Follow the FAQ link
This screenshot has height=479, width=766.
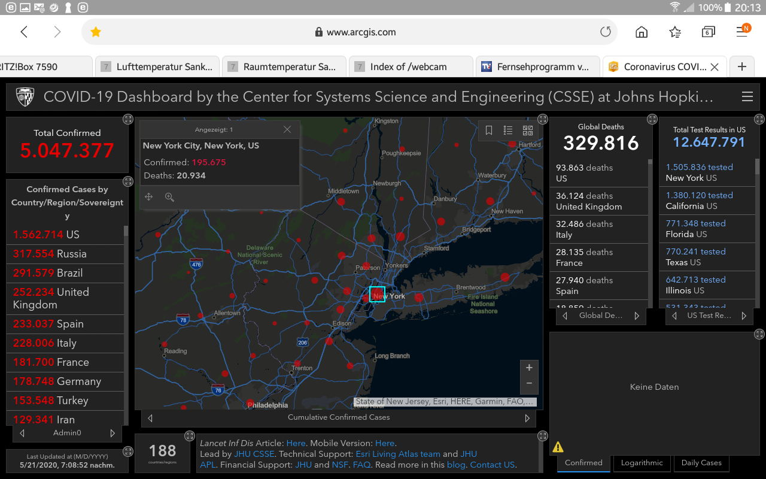point(361,465)
